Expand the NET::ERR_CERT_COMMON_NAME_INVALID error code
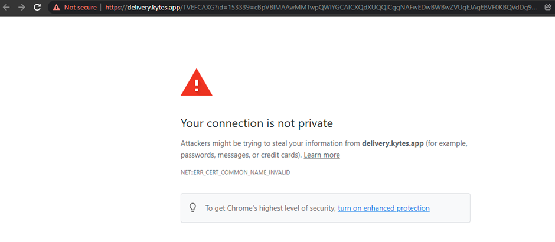 [235, 172]
